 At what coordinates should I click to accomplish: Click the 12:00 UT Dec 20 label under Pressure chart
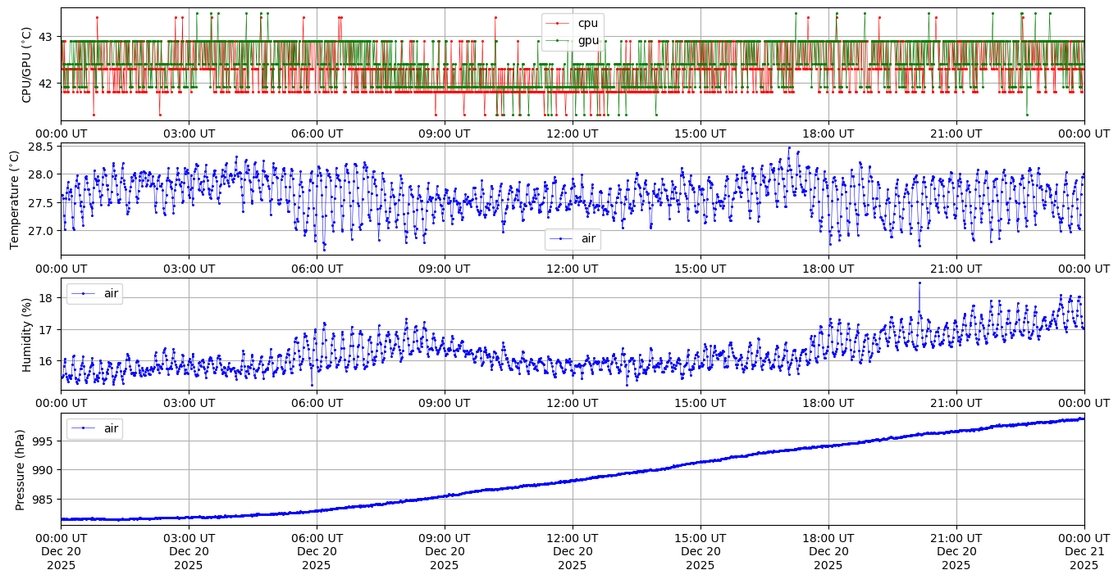click(572, 551)
